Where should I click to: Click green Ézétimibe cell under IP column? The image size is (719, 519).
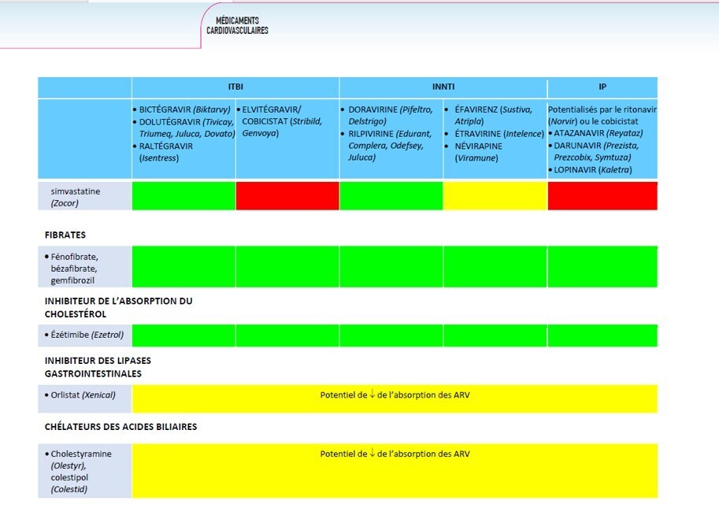[602, 335]
